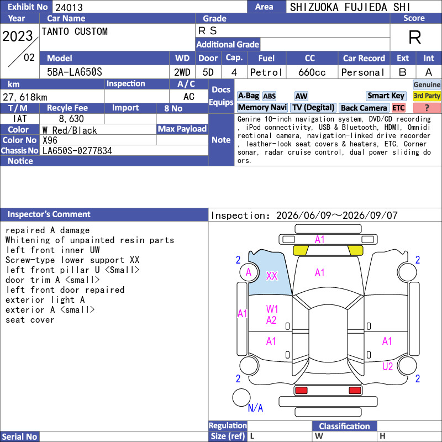Image resolution: width=442 pixels, height=442 pixels.
Task: Click the right yellow headlight
Action: pyautogui.click(x=355, y=250)
